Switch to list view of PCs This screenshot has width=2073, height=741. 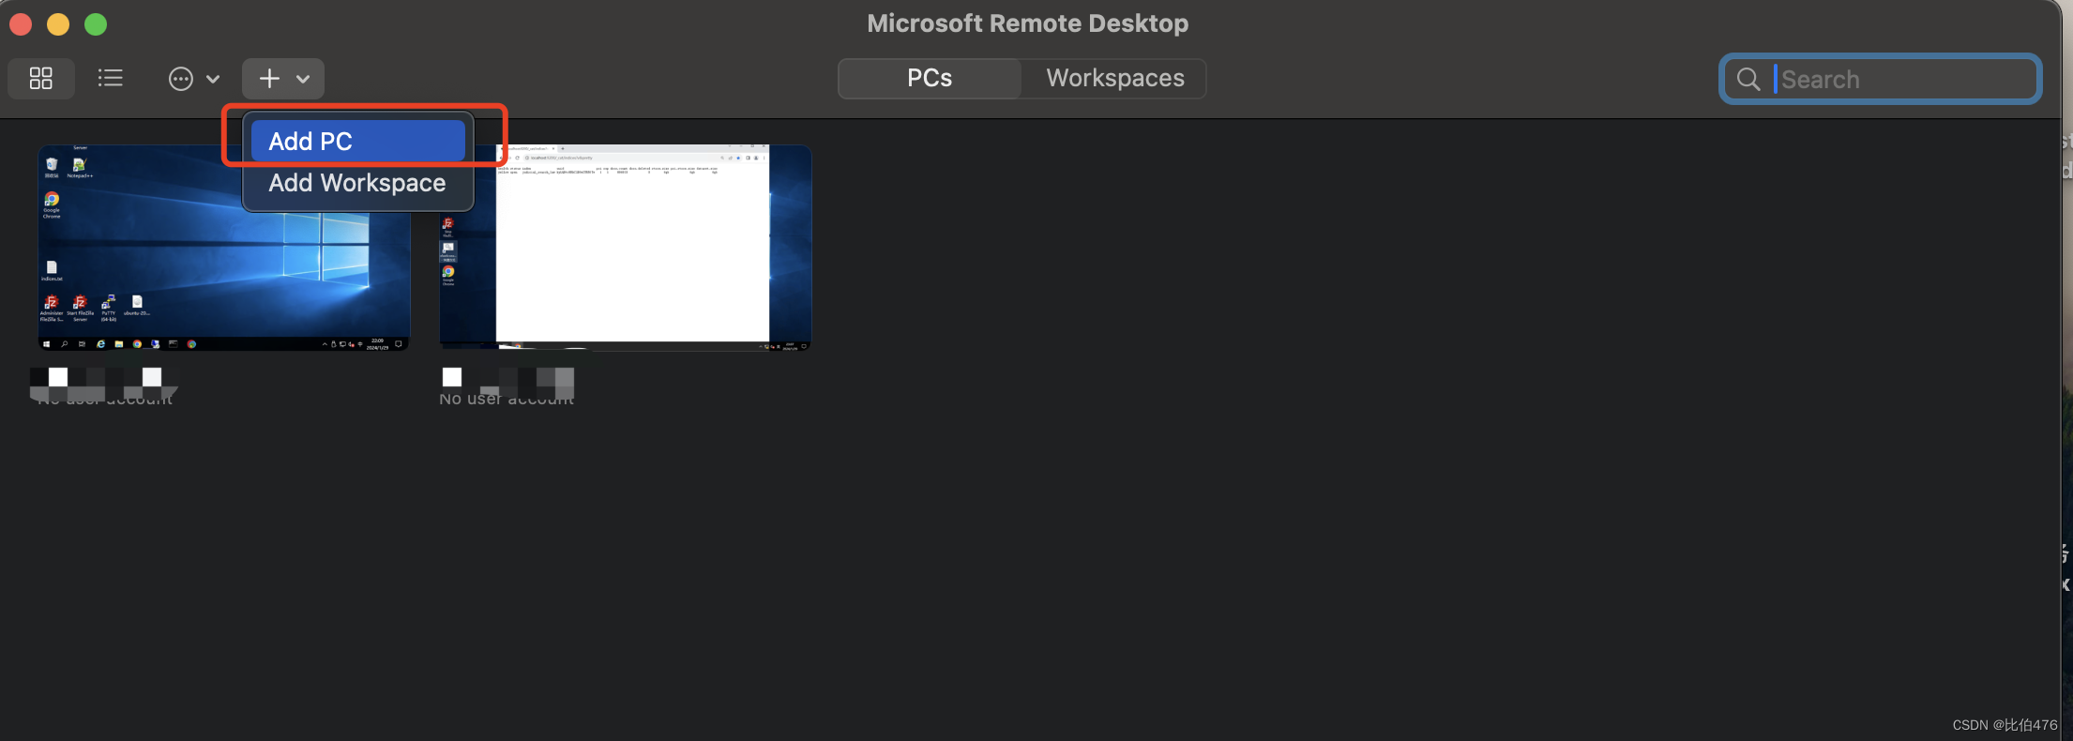(111, 79)
